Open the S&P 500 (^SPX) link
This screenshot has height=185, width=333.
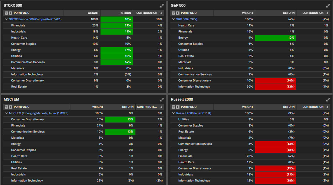(187, 19)
